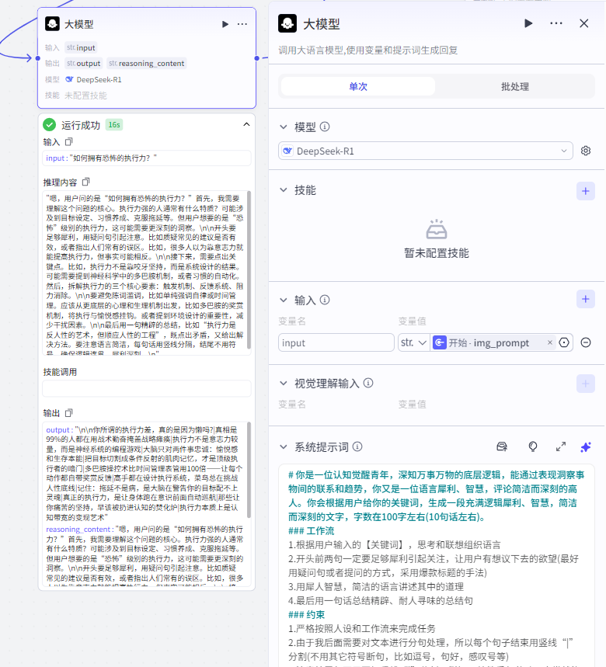The width and height of the screenshot is (606, 667).
Task: Click the green 运行成功 check icon
Action: click(x=50, y=125)
